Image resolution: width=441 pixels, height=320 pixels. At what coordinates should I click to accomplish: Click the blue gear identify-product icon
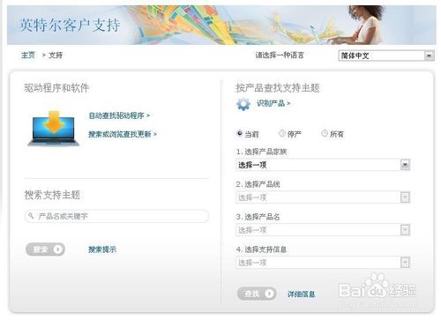[243, 104]
